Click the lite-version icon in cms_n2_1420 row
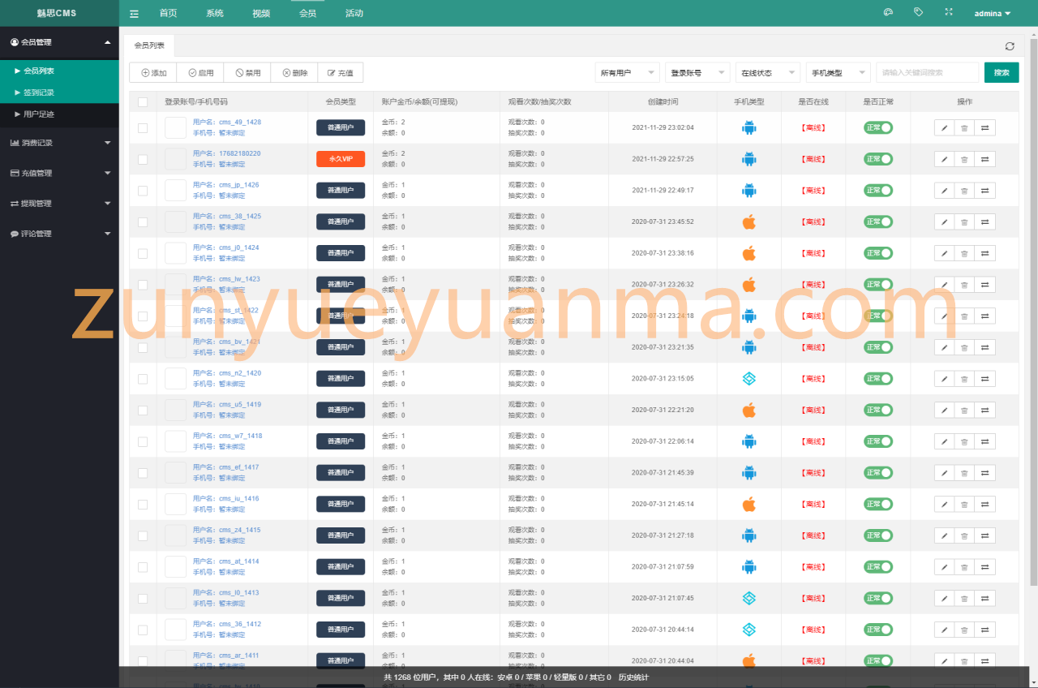Image resolution: width=1038 pixels, height=688 pixels. click(748, 378)
